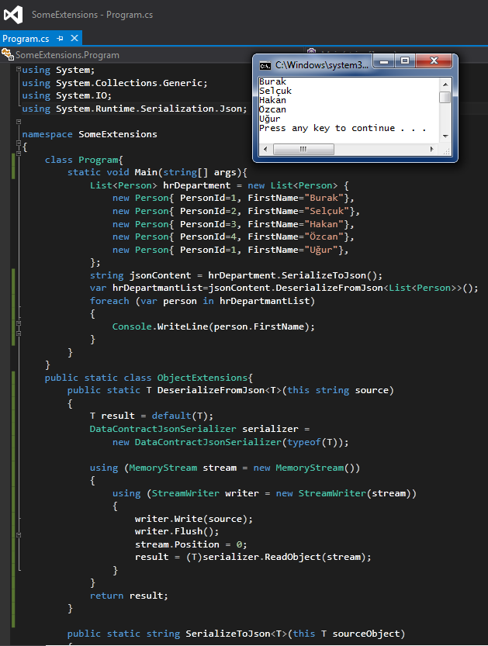Screen dimensions: 488x646
Task: Click the console window's cmd icon
Action: pyautogui.click(x=265, y=66)
